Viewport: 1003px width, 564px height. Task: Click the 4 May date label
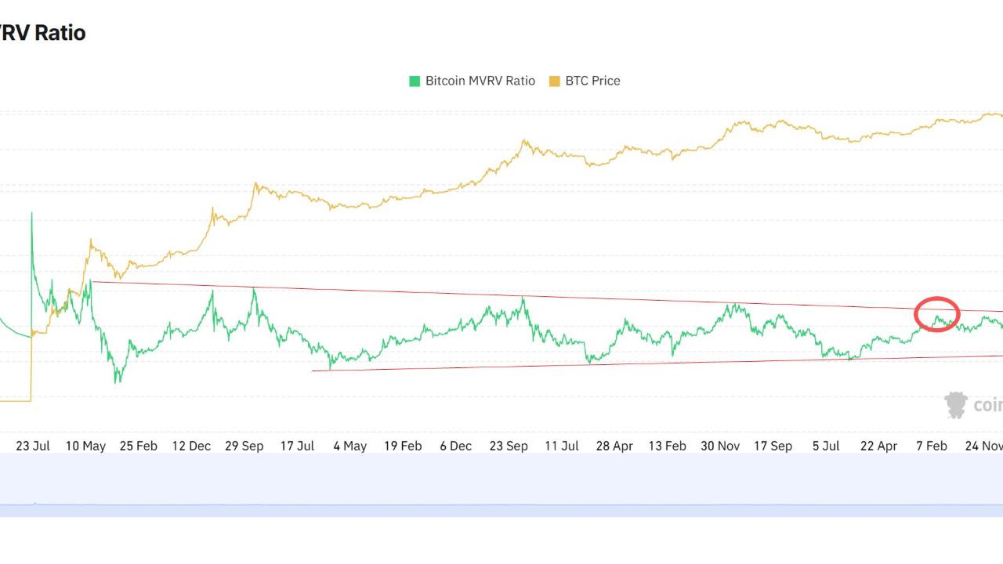coord(349,446)
